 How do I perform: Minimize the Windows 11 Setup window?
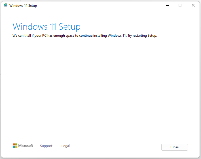tap(167, 5)
